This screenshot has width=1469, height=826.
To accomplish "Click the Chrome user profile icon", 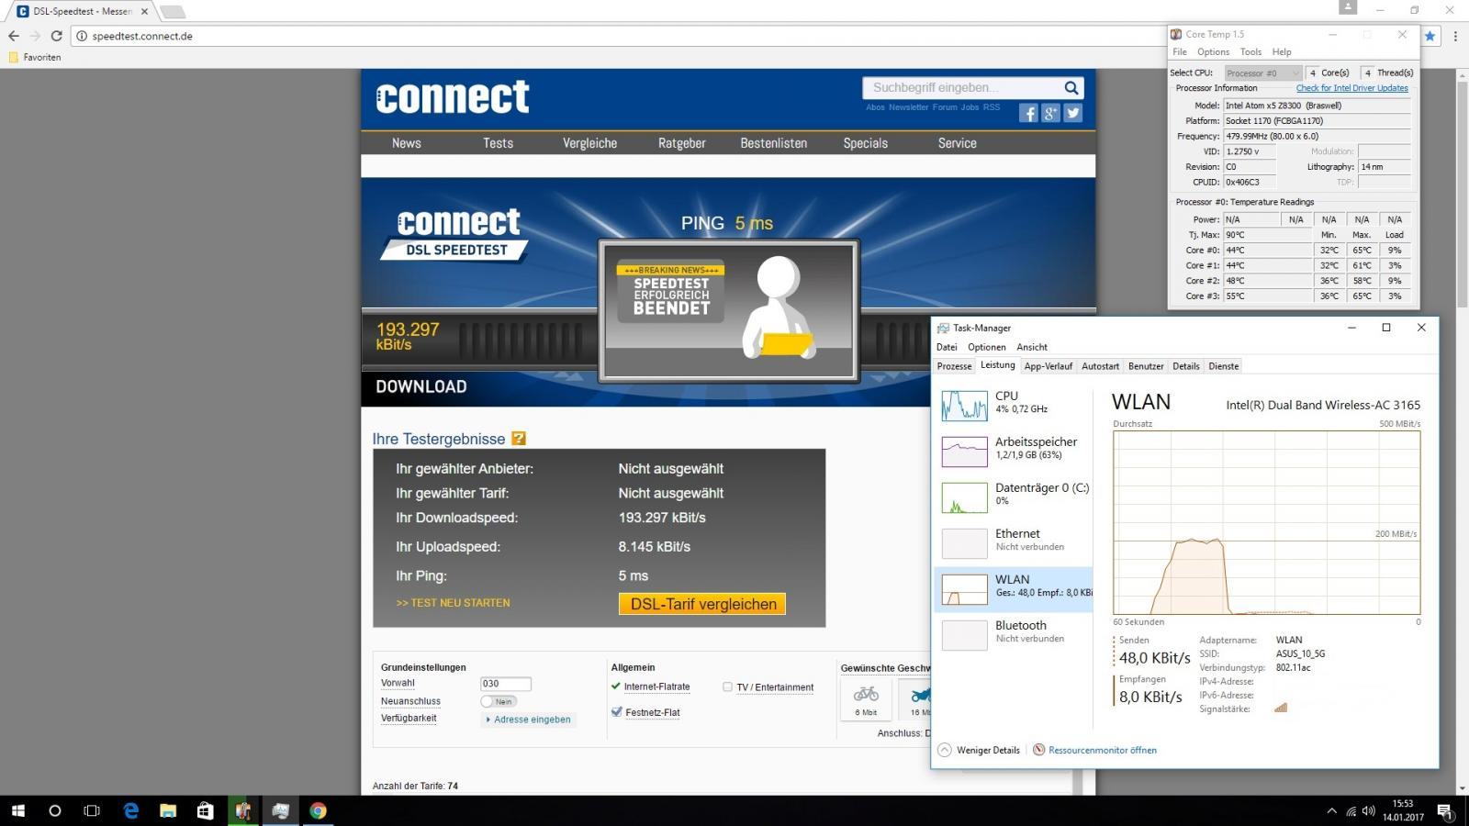I will tap(1348, 7).
